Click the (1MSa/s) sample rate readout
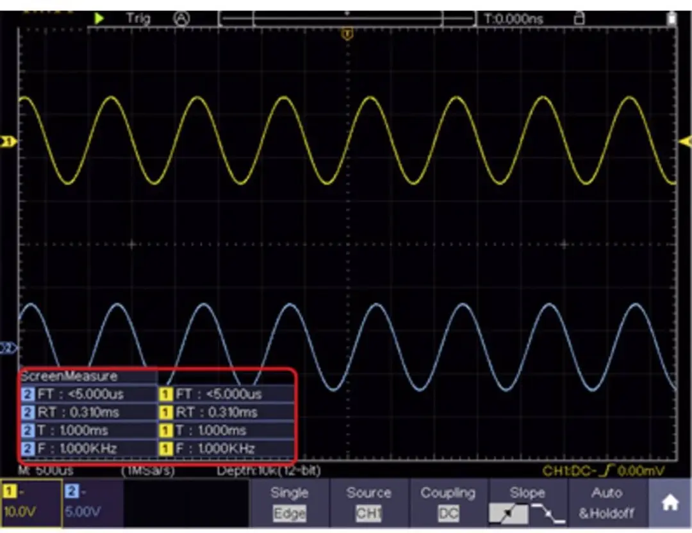The image size is (692, 533). coord(148,471)
